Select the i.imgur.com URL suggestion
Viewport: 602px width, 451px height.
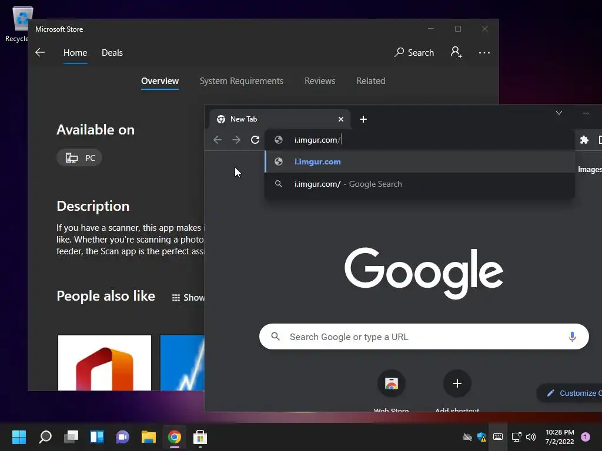click(420, 162)
